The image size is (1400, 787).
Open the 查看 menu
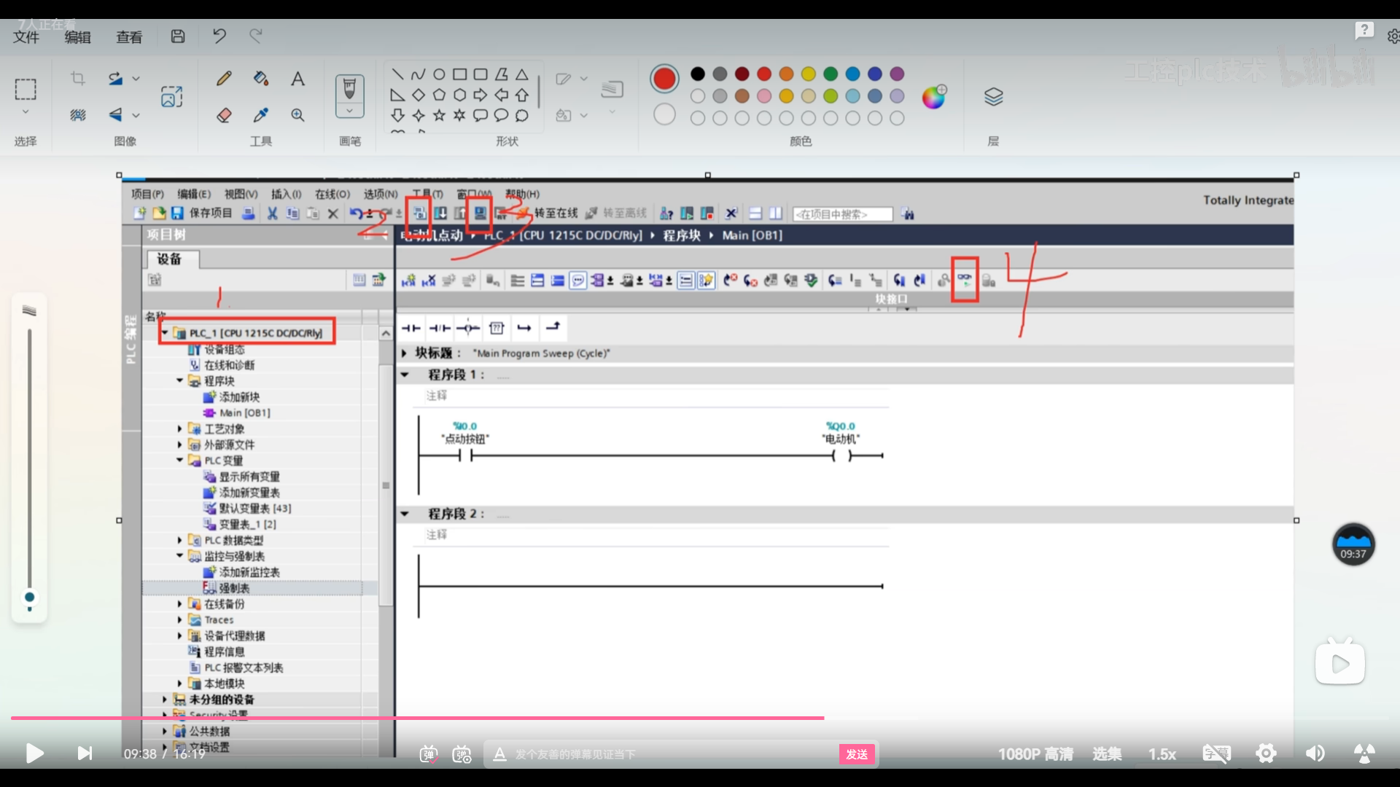pos(129,37)
